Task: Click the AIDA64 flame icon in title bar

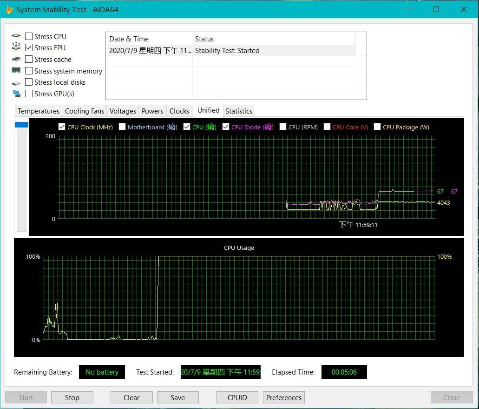Action: tap(9, 9)
